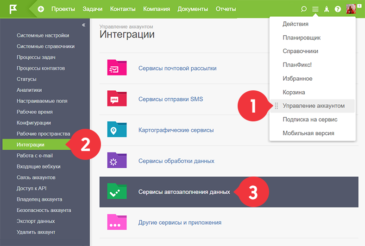The image size is (365, 246).
Task: Click the pink other-services folder icon
Action: (x=117, y=222)
